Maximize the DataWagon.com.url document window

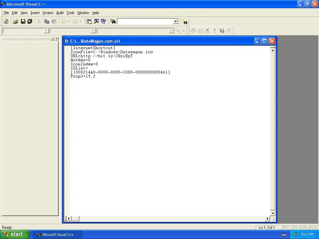(265, 41)
